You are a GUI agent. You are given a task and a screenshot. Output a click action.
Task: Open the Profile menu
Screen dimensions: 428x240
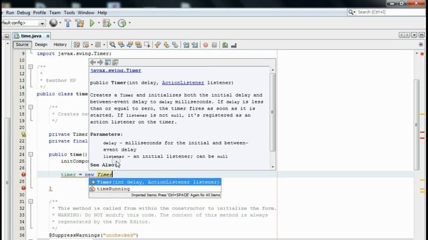point(39,13)
